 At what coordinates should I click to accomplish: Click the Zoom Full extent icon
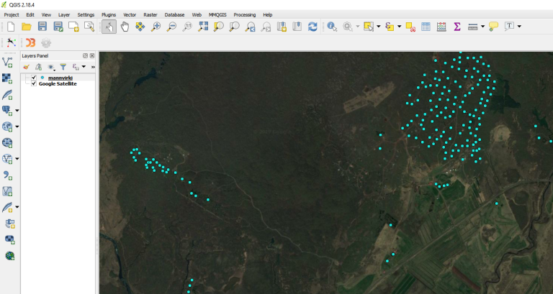pyautogui.click(x=203, y=27)
